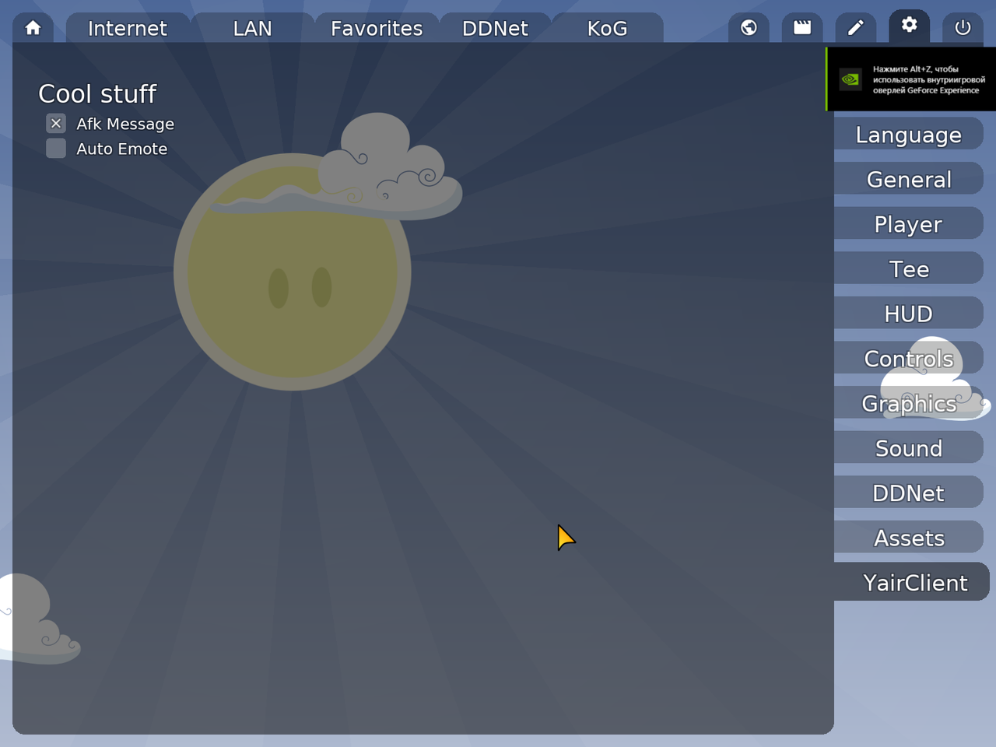Click the Cool stuff heading

(x=98, y=94)
